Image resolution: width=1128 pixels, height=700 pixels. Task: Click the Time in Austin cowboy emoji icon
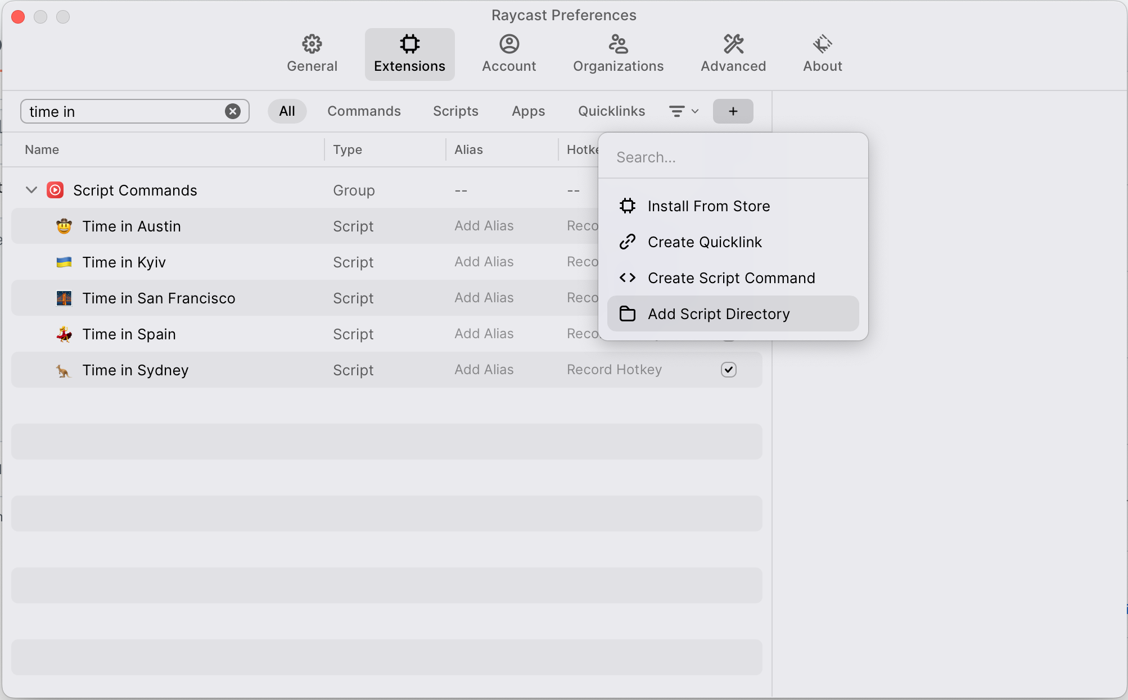64,226
